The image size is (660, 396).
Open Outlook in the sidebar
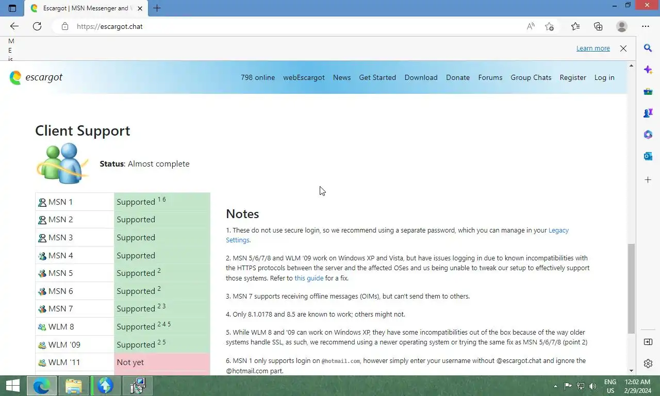648,156
